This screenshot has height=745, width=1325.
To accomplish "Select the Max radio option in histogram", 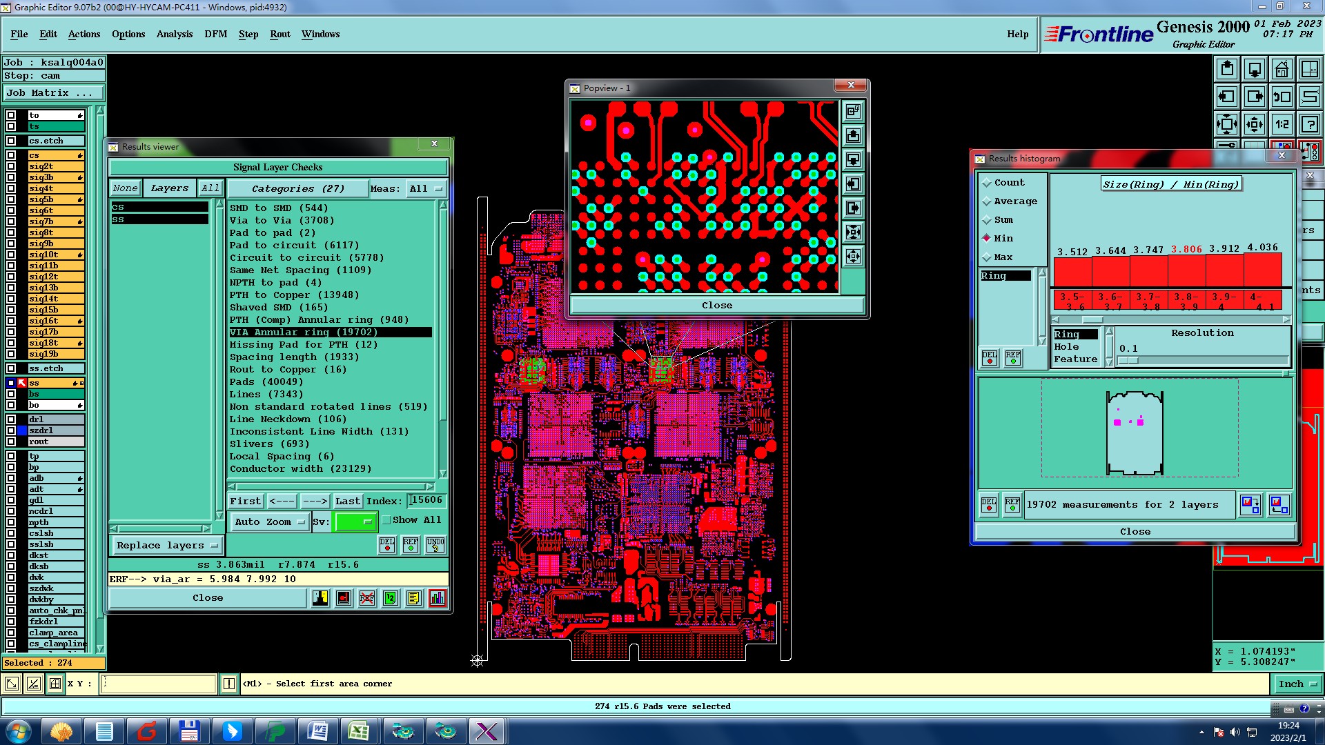I will pyautogui.click(x=987, y=257).
